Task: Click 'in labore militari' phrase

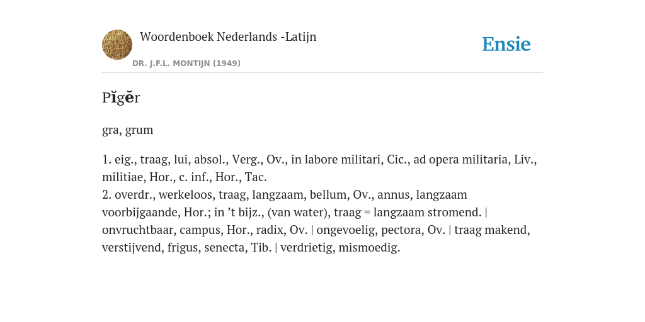Action: (338, 159)
